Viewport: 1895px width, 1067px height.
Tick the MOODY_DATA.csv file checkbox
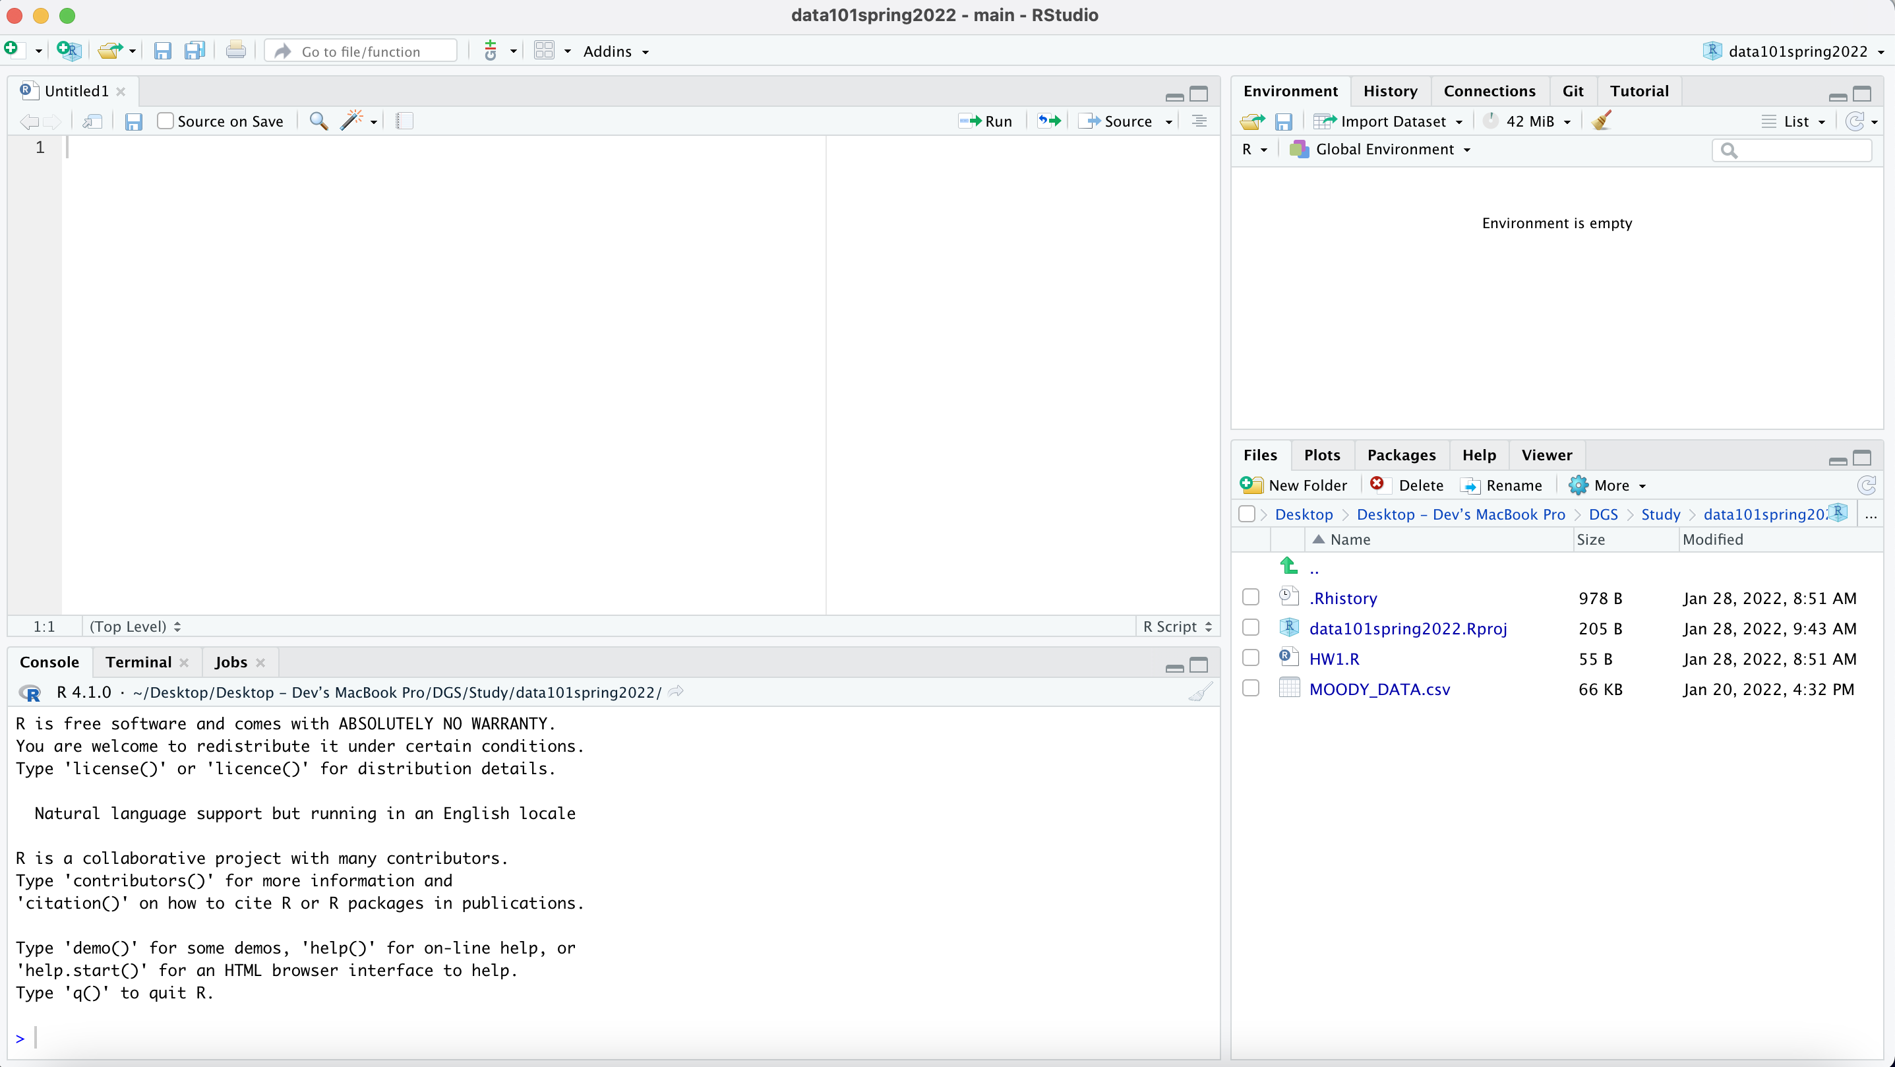(1251, 688)
